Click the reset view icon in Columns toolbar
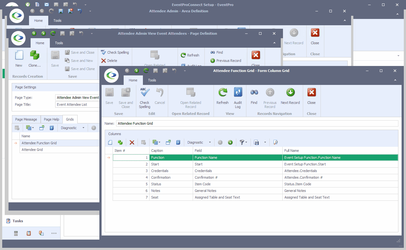This screenshot has height=250, width=406. pos(168,142)
